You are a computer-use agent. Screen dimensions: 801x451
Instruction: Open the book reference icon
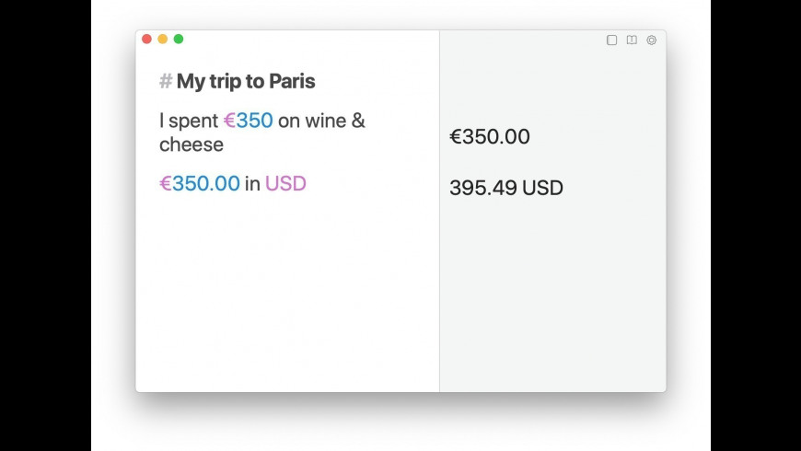pos(632,40)
